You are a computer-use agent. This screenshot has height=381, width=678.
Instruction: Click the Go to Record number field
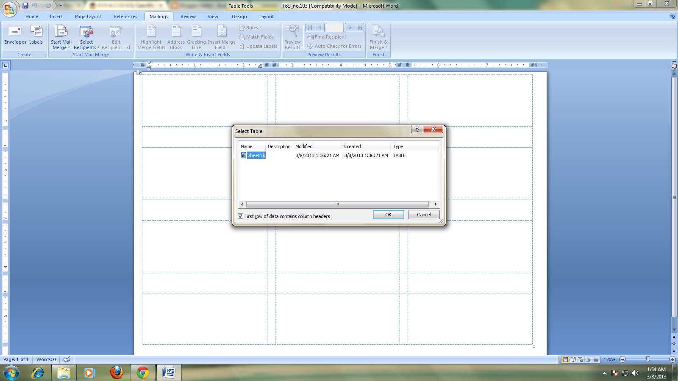(334, 28)
